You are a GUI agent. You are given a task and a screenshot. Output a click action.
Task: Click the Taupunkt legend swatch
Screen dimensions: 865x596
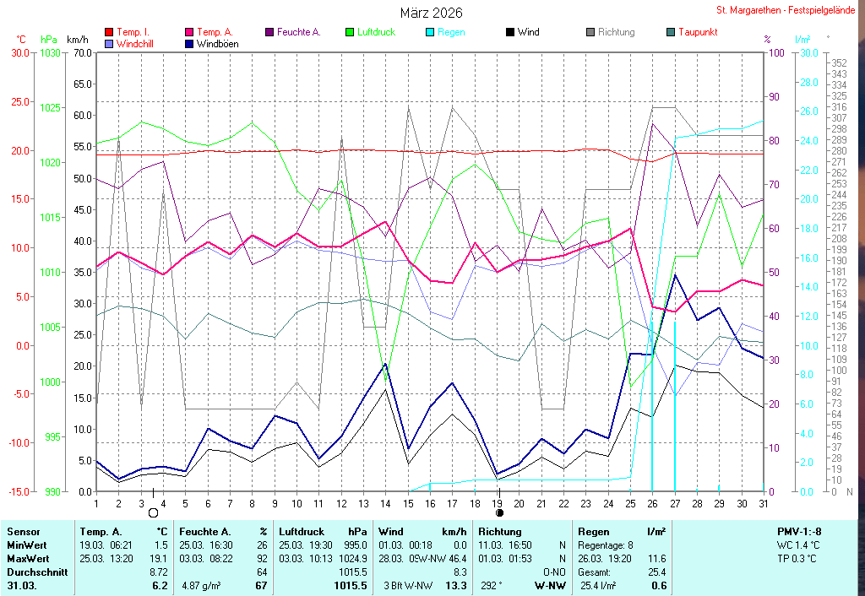[671, 32]
